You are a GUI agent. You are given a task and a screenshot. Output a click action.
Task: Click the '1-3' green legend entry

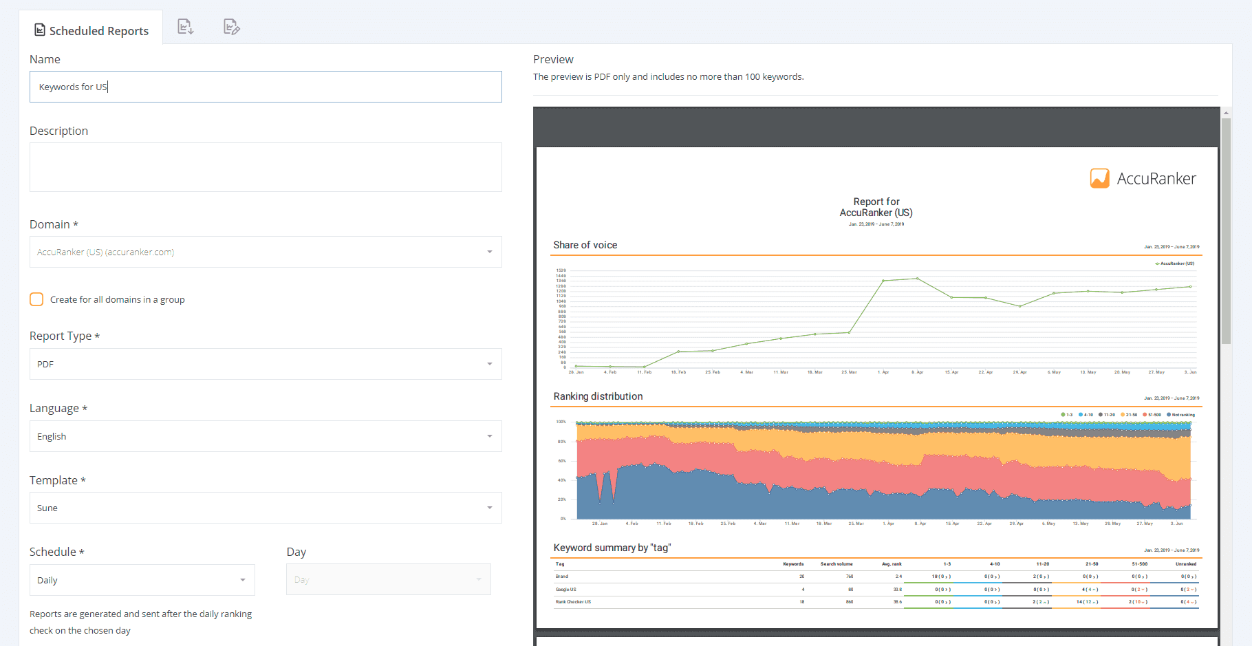tap(1067, 415)
